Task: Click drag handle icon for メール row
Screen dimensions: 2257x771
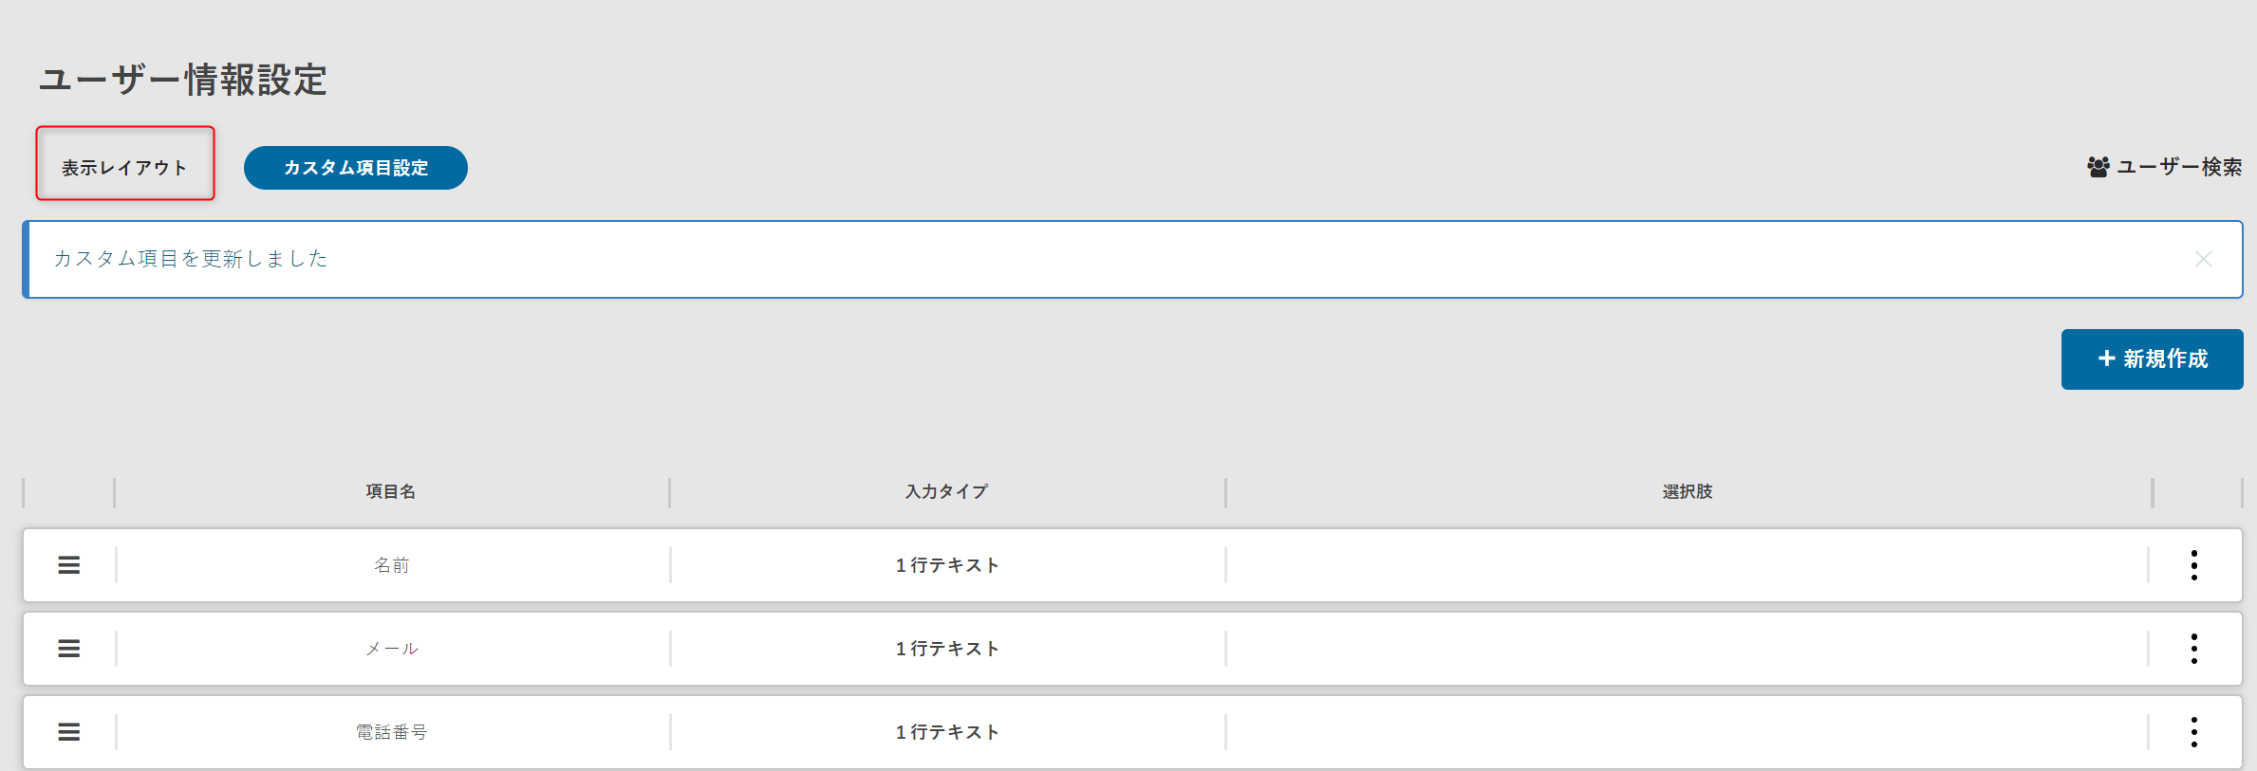Action: pyautogui.click(x=68, y=649)
